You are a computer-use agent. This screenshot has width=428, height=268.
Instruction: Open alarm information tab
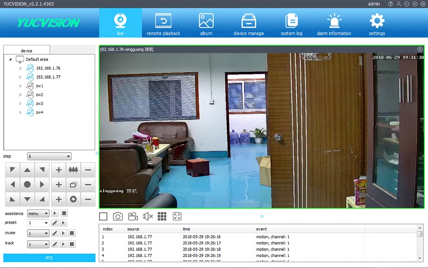[x=334, y=23]
